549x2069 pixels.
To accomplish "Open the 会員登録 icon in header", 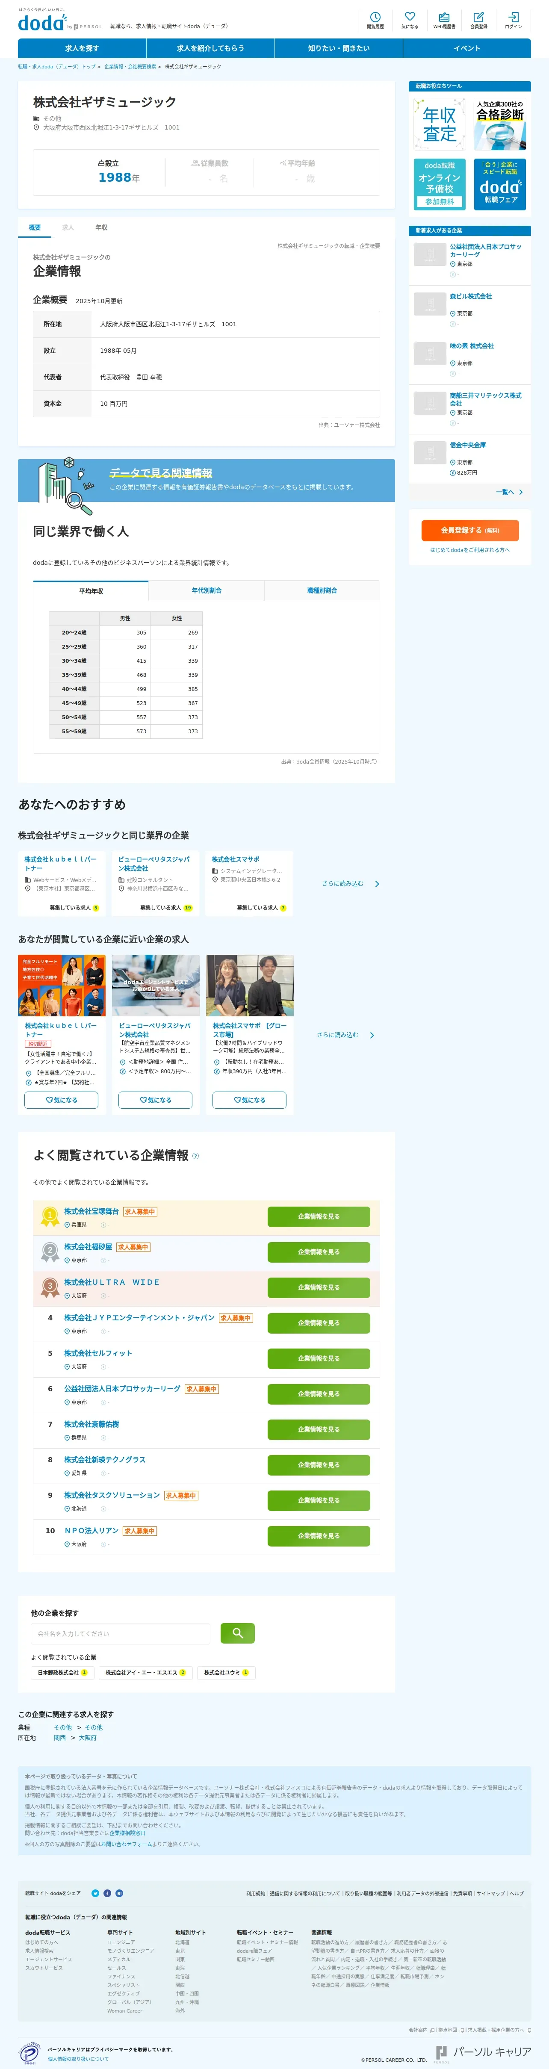I will [478, 20].
